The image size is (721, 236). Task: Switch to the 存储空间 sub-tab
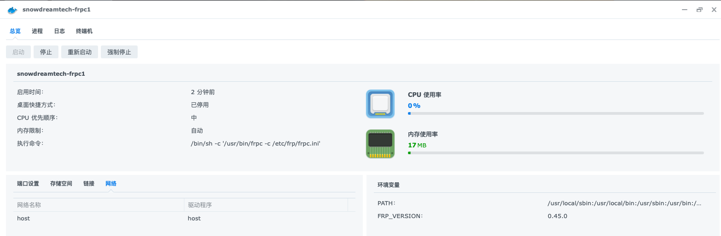click(x=61, y=184)
